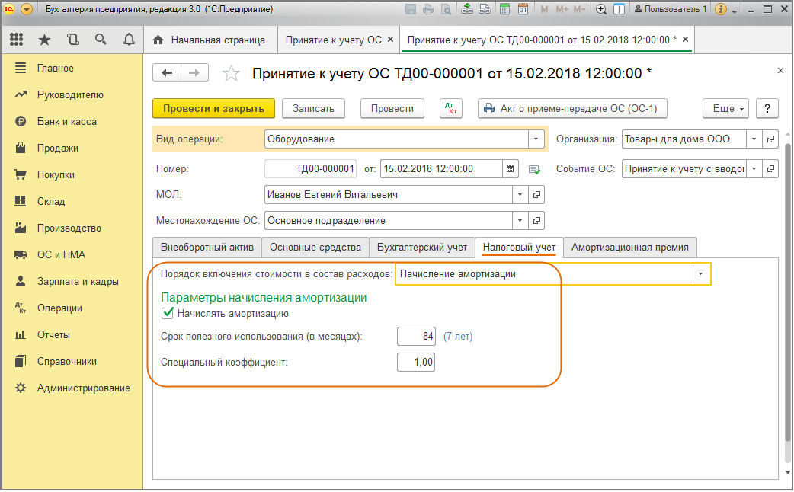Switch to the Основные средства tab
The width and height of the screenshot is (794, 492).
[315, 247]
